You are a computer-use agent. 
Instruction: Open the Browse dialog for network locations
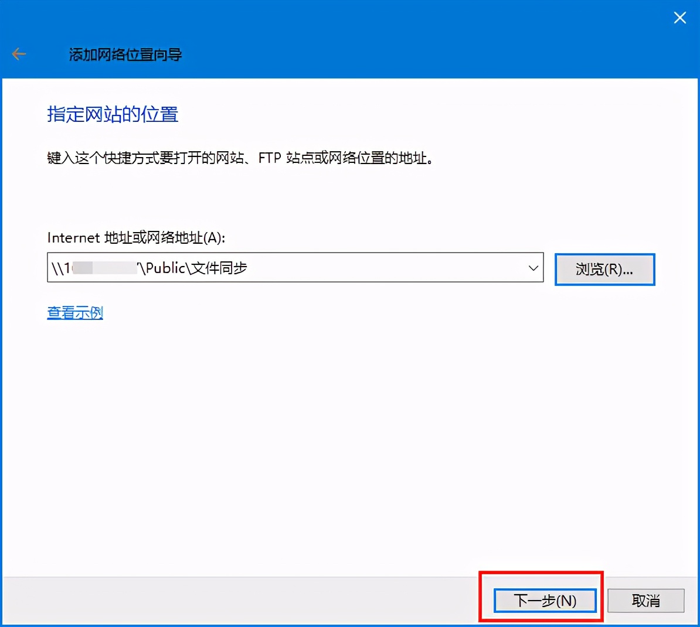tap(604, 269)
